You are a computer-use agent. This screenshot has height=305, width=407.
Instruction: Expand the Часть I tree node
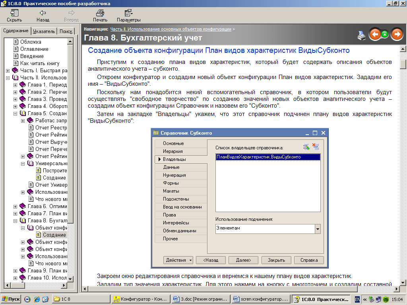tap(8, 71)
